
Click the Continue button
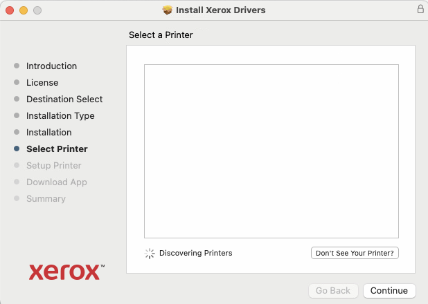pyautogui.click(x=389, y=291)
